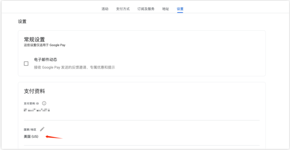Screen dimensions: 290x150
Task: Click the 国家/地区 label
Action: (30, 130)
